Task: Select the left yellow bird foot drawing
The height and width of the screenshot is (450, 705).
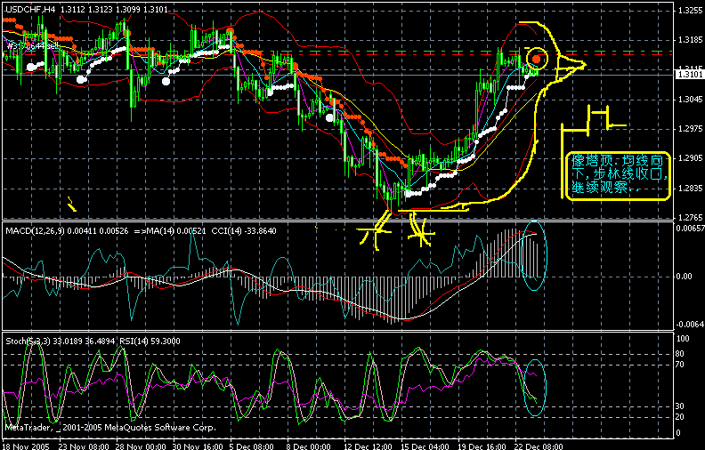Action: [377, 233]
